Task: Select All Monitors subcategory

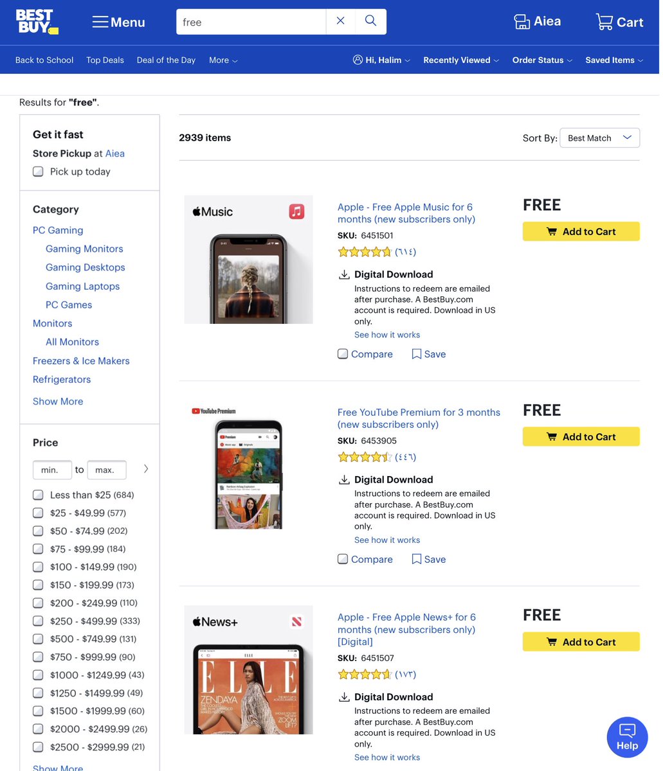Action: pos(72,342)
